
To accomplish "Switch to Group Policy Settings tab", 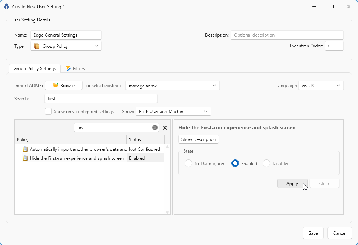I will point(35,69).
